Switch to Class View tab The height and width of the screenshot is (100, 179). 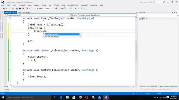[x=174, y=86]
